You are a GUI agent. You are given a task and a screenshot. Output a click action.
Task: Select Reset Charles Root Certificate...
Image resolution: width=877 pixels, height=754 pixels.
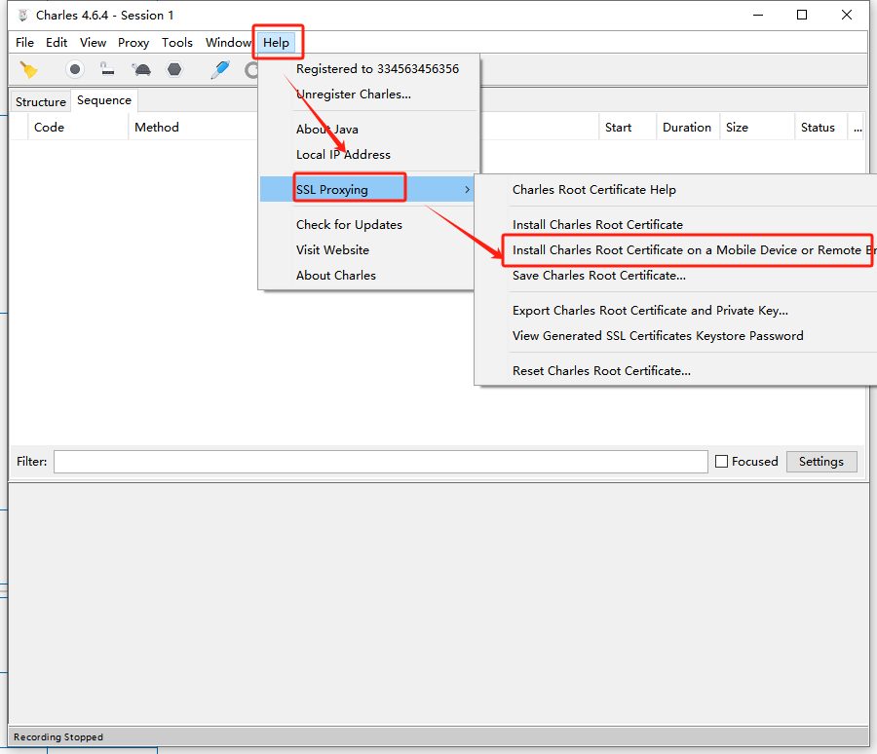point(601,371)
